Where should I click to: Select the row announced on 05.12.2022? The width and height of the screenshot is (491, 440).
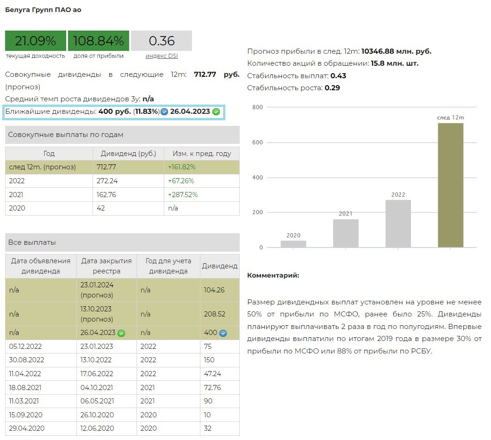[122, 347]
